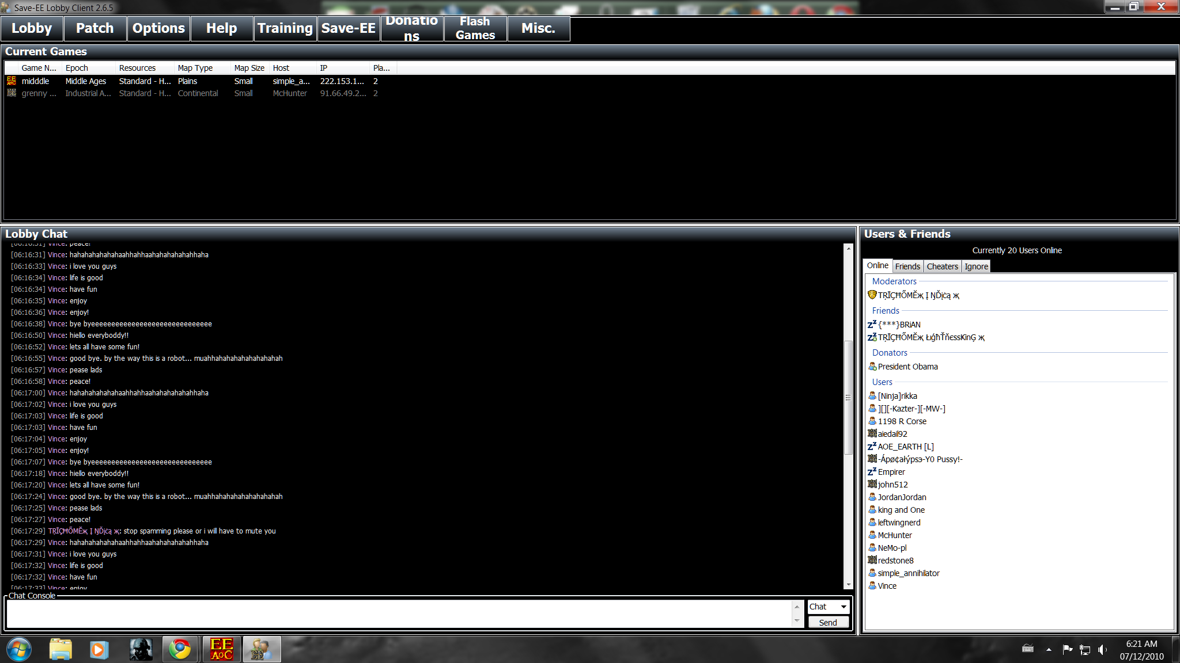Screen dimensions: 1180x663
Task: Click the sleeping status icon next to {***}BRiAN
Action: pos(872,325)
